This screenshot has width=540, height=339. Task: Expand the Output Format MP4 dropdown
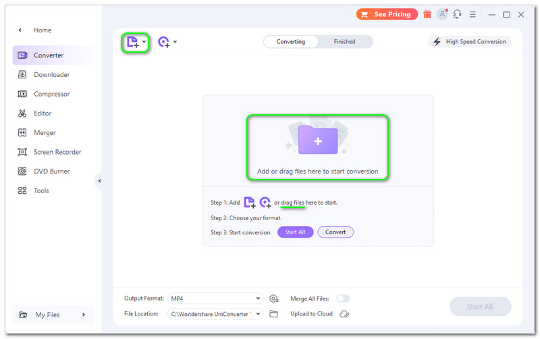pyautogui.click(x=258, y=298)
